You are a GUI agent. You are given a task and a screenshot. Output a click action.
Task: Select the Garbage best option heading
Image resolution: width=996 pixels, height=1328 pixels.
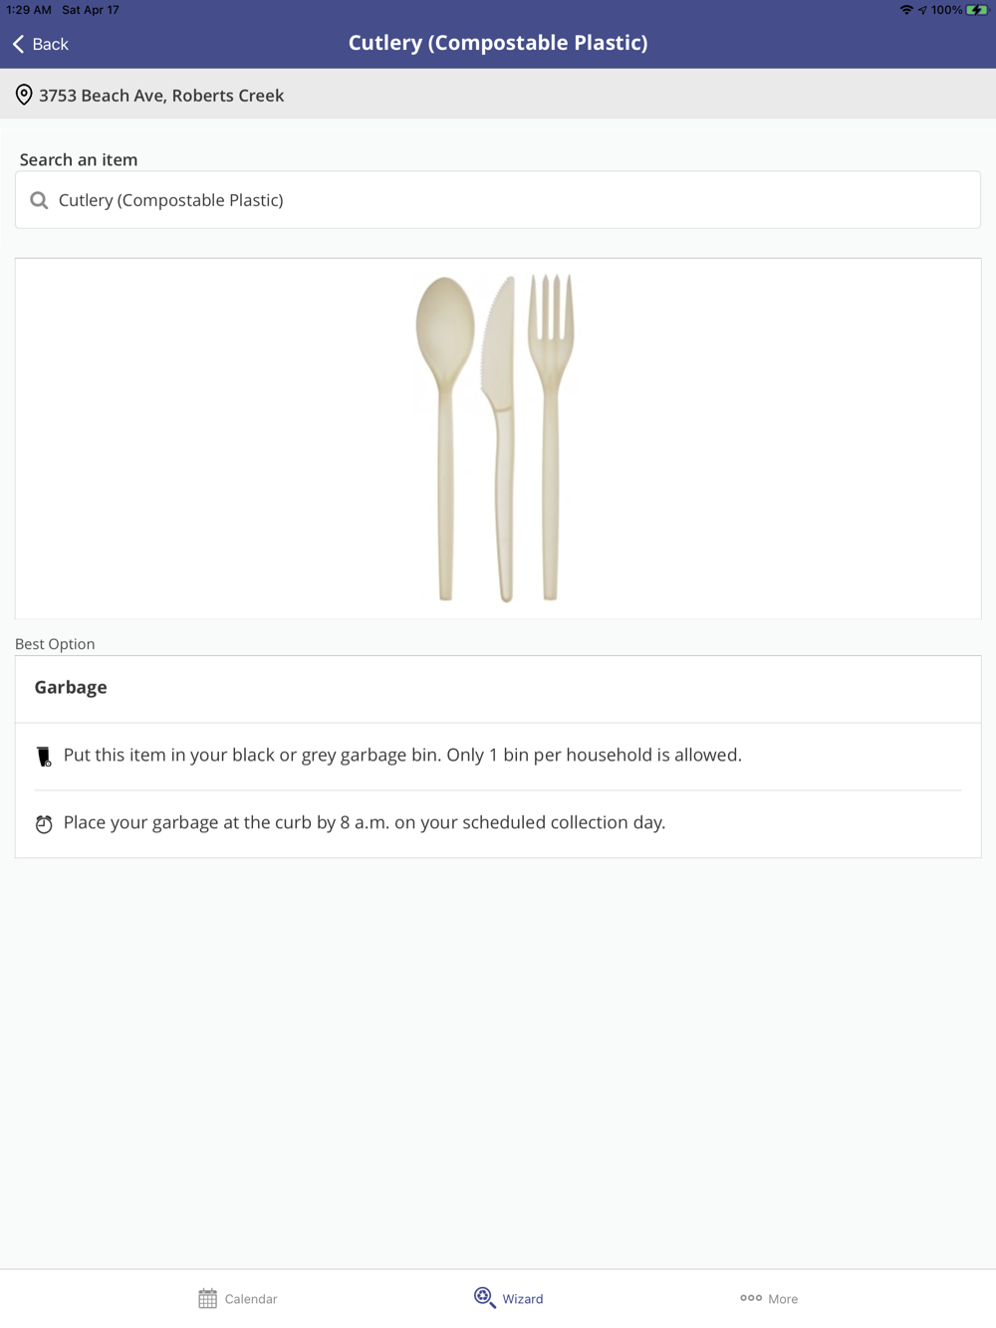tap(71, 687)
